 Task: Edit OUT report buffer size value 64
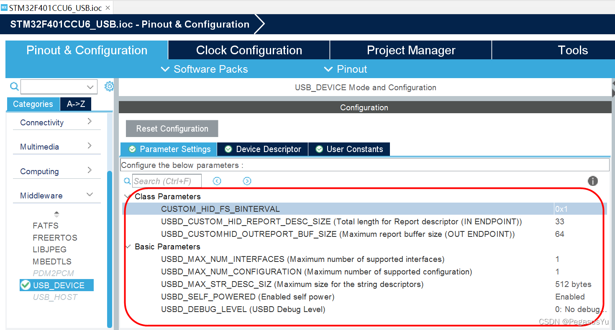click(560, 234)
